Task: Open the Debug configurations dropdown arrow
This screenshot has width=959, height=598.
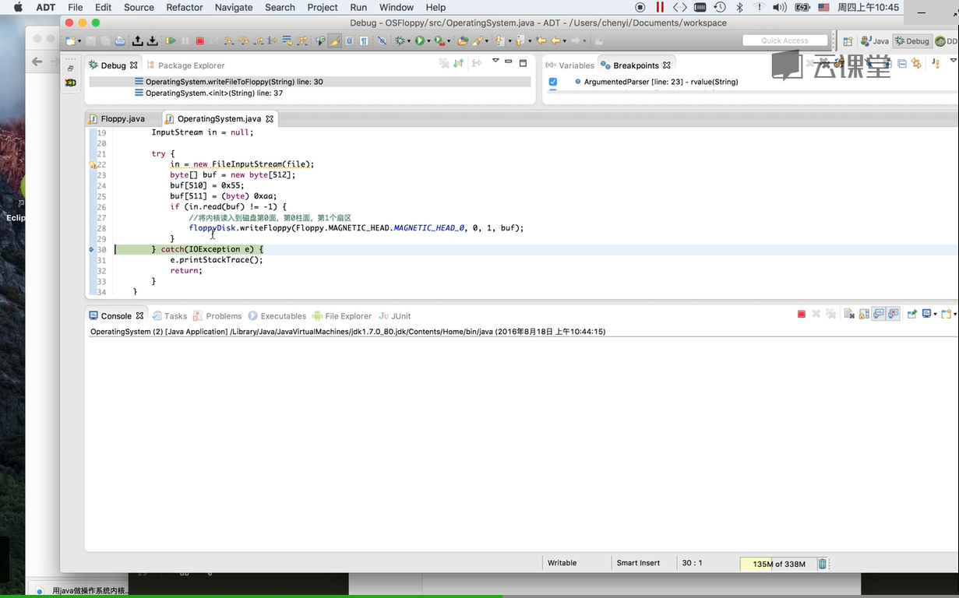Action: point(408,41)
